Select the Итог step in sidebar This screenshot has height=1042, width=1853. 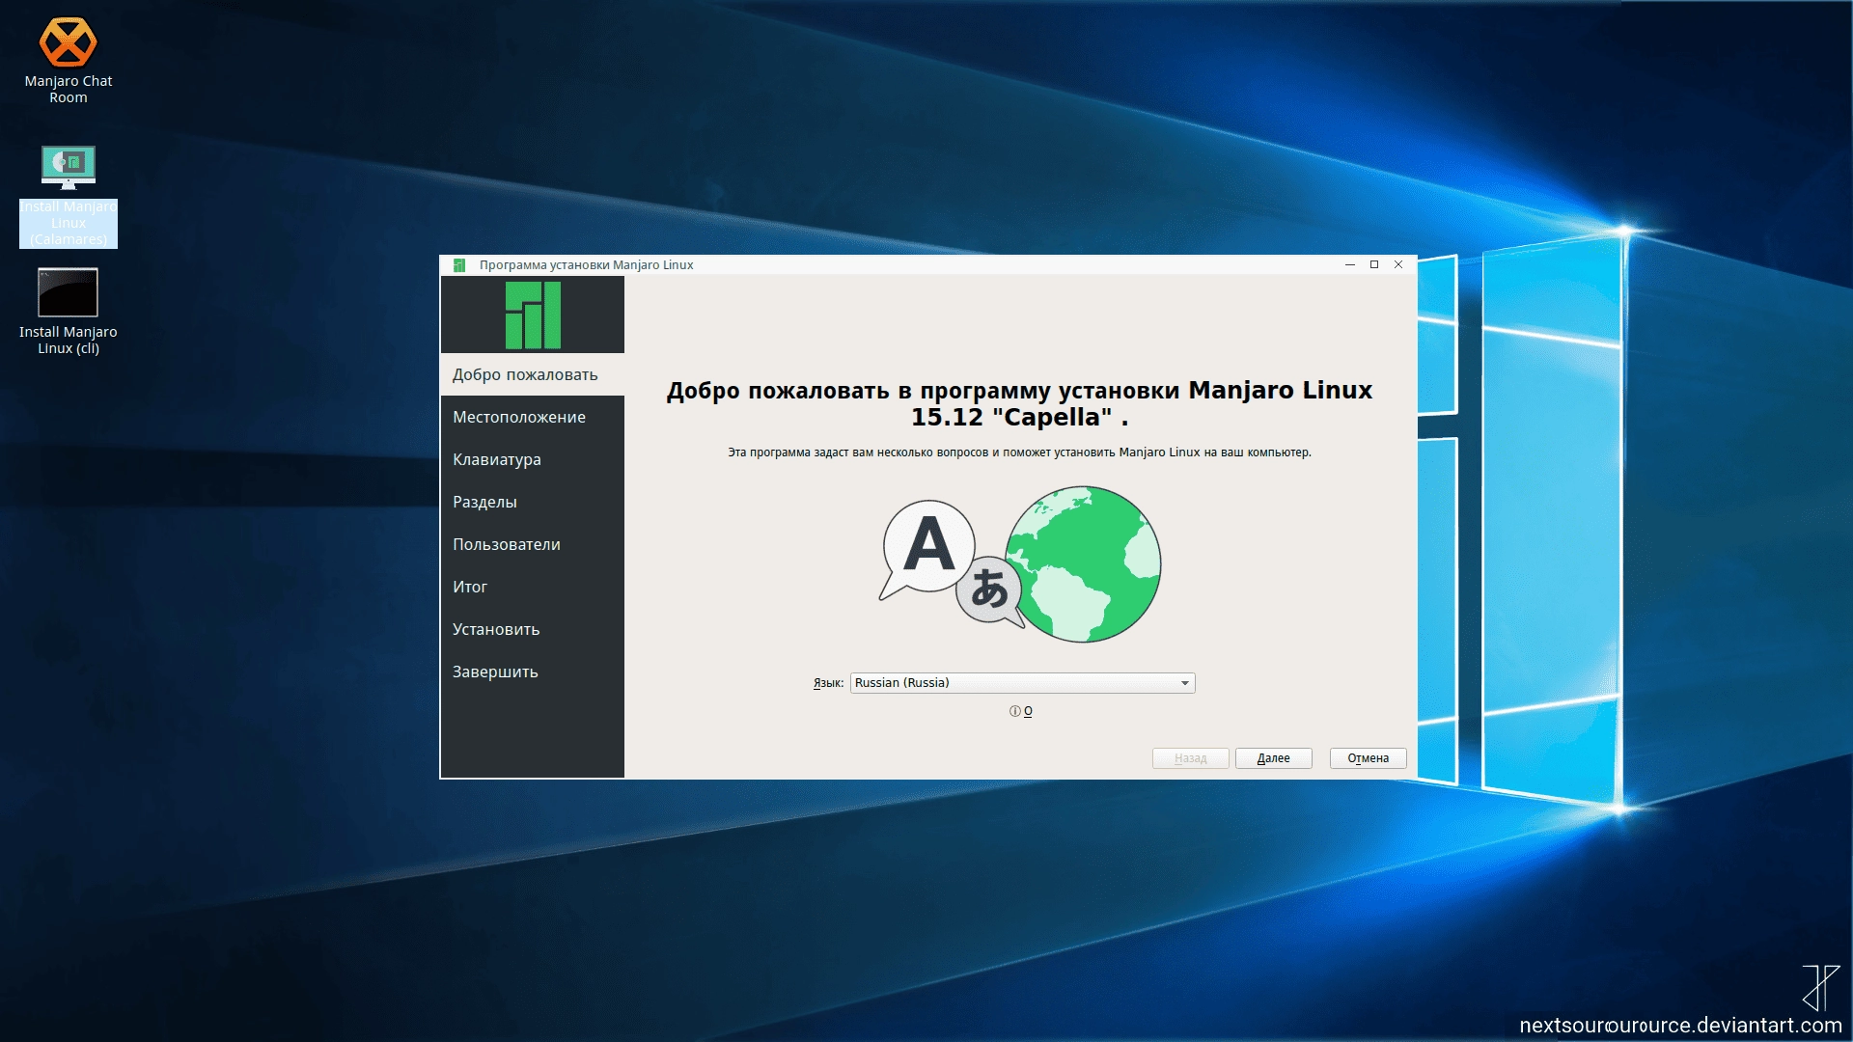pyautogui.click(x=533, y=587)
